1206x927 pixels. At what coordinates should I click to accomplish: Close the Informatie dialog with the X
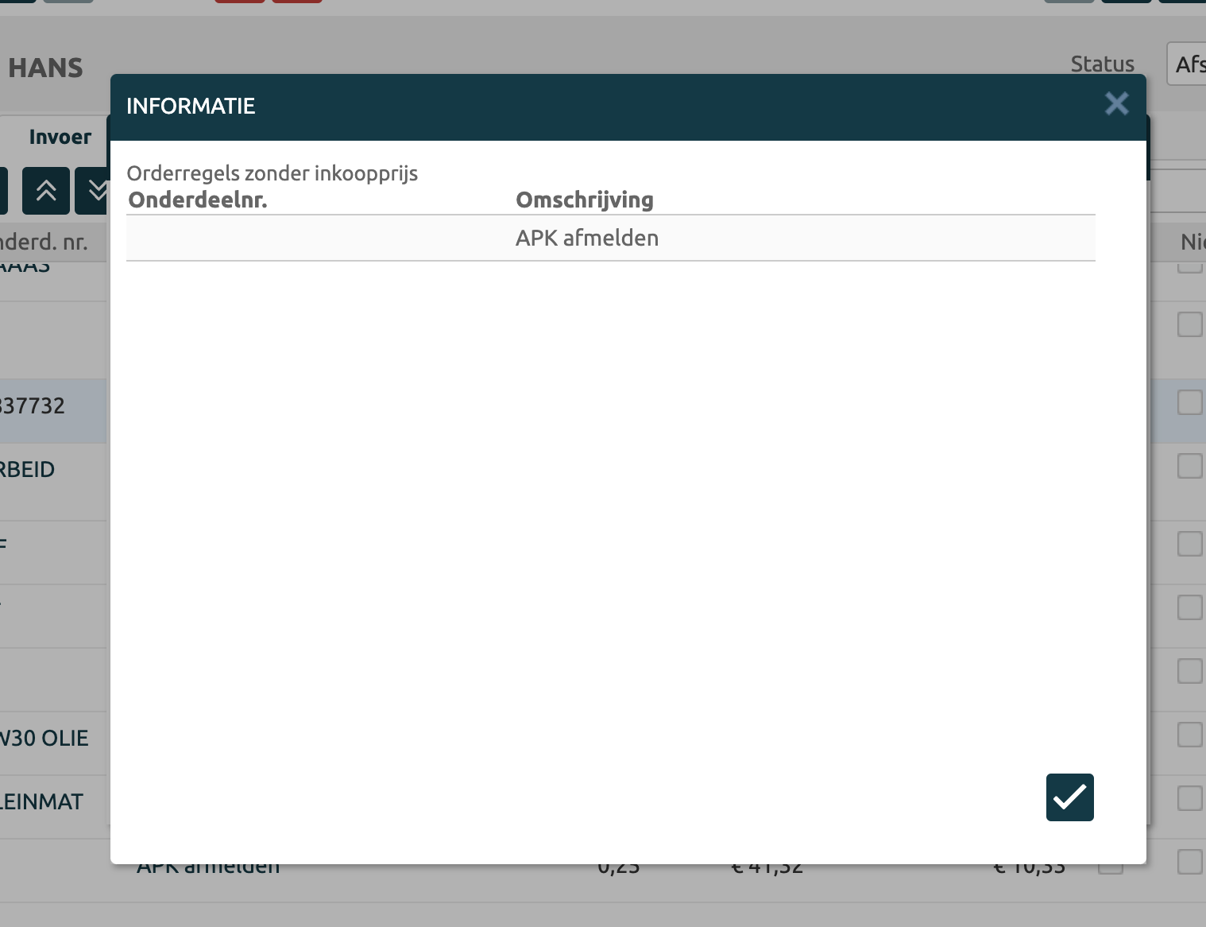1116,103
